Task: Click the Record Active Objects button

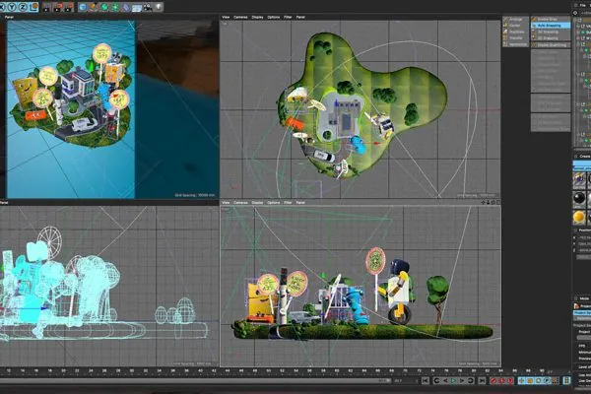Action: (x=493, y=381)
